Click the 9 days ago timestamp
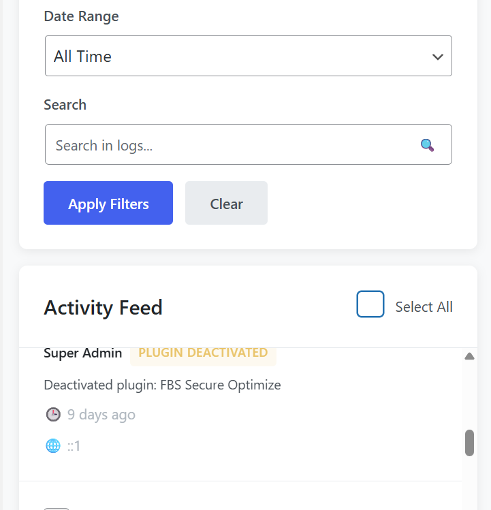This screenshot has width=491, height=510. pyautogui.click(x=101, y=415)
